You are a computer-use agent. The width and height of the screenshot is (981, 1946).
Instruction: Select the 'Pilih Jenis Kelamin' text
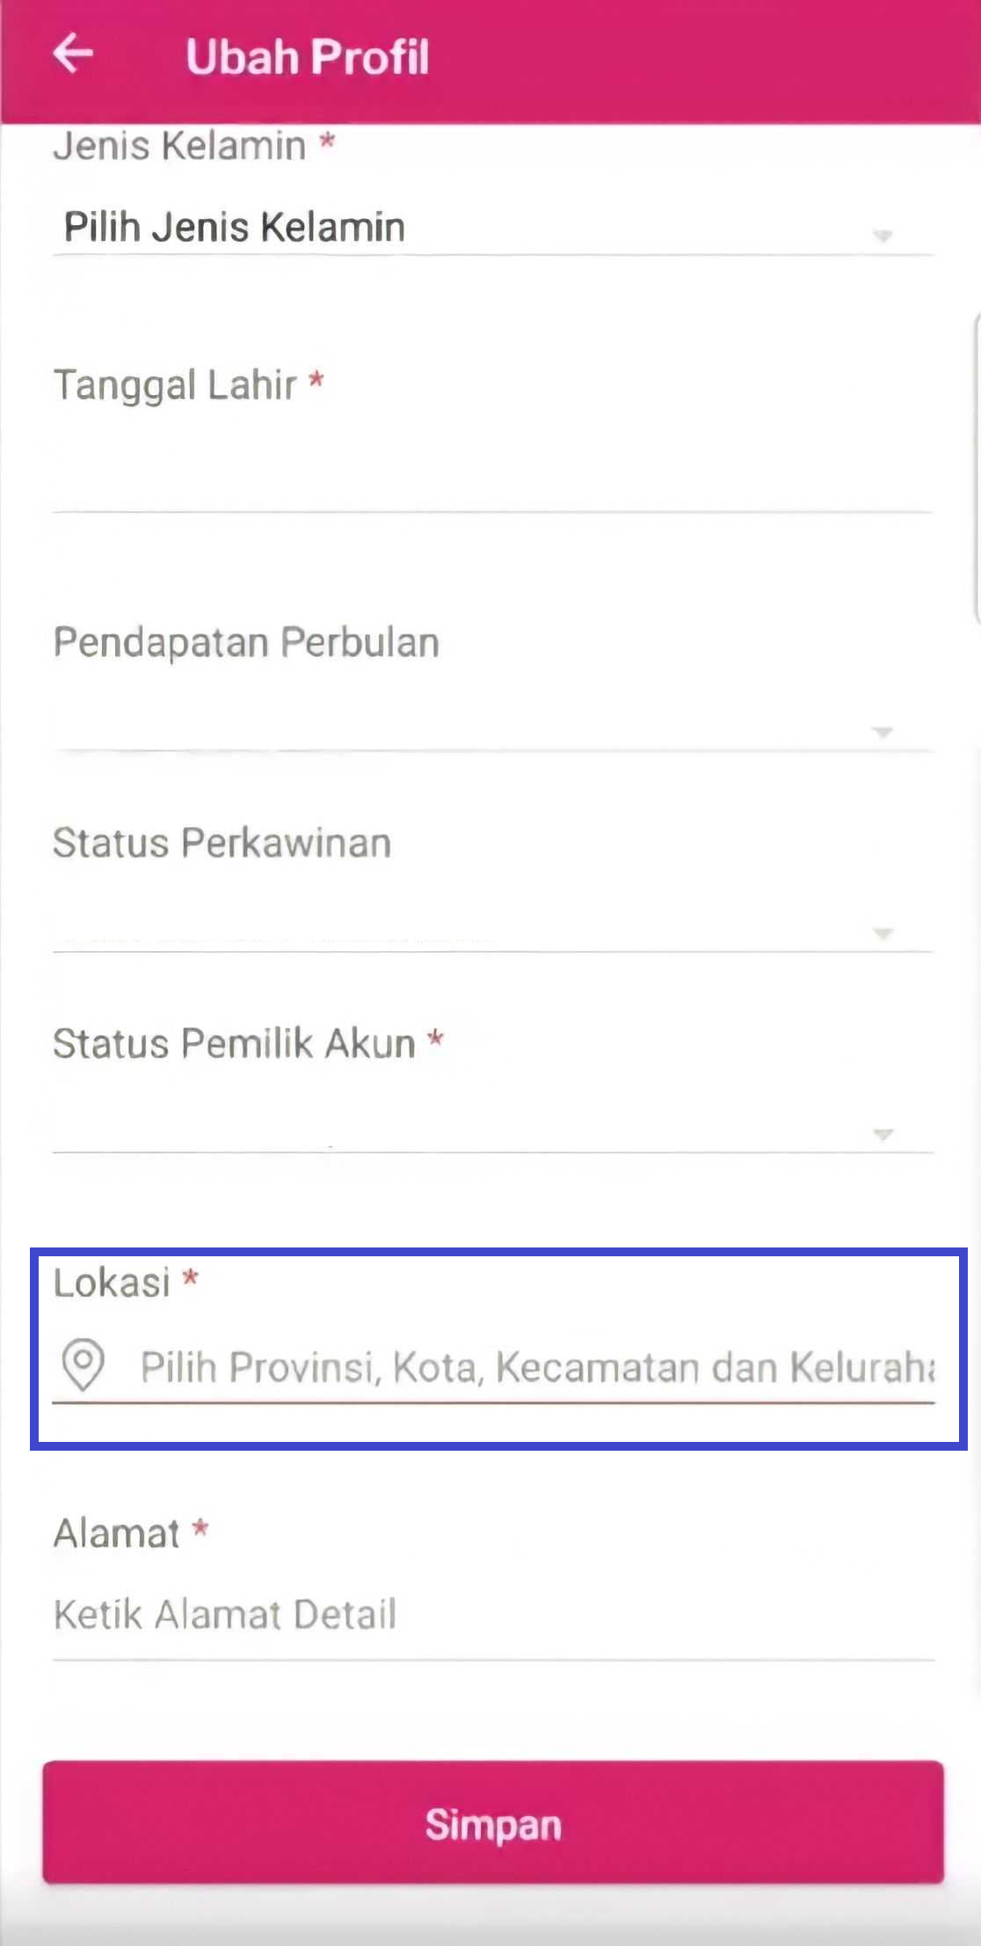point(235,227)
